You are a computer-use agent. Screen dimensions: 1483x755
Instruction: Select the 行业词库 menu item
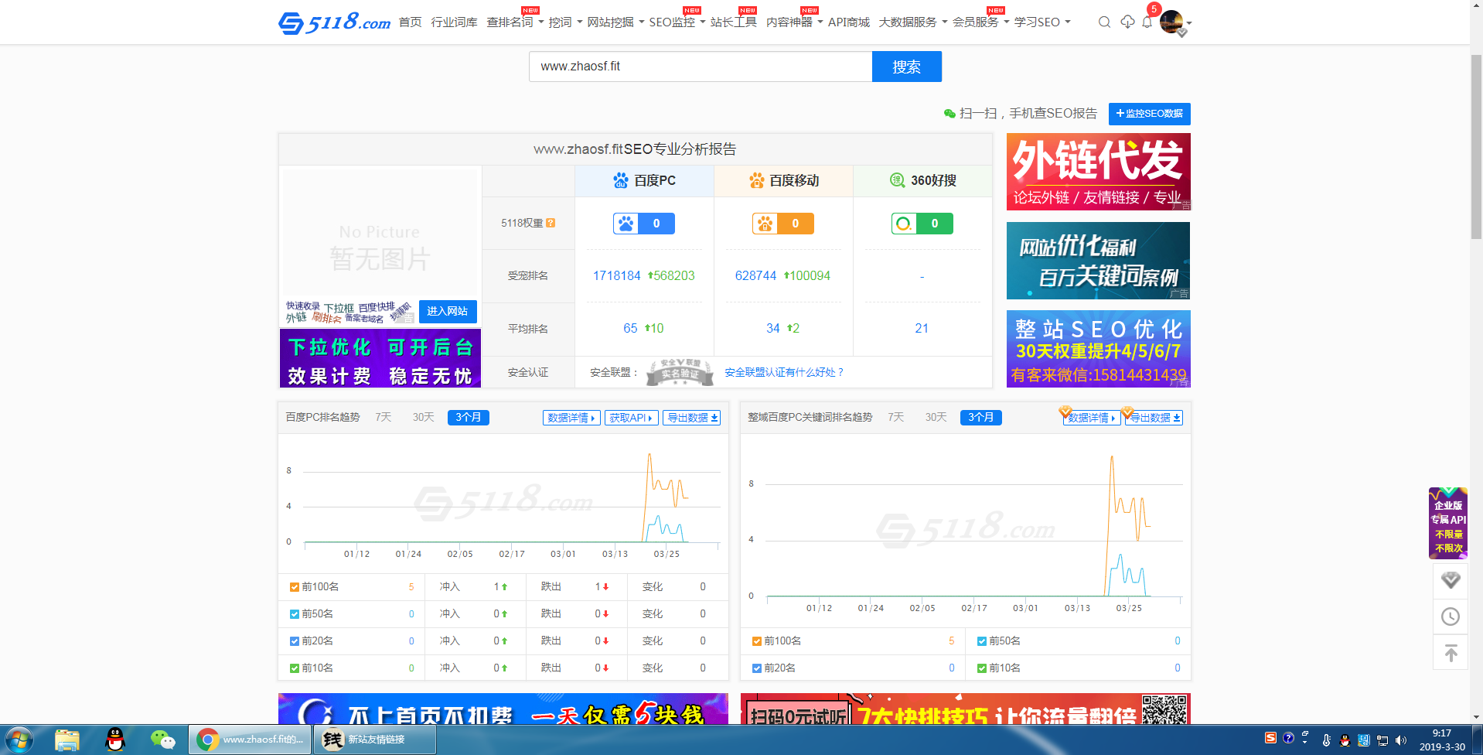[x=454, y=22]
